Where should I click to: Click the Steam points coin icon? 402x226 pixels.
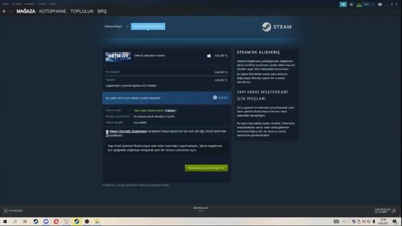[x=215, y=98]
